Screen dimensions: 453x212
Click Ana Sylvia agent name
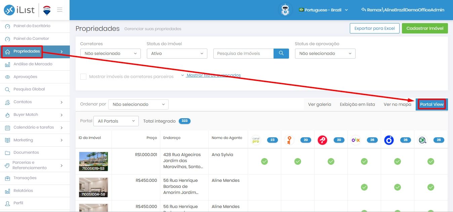pyautogui.click(x=222, y=155)
